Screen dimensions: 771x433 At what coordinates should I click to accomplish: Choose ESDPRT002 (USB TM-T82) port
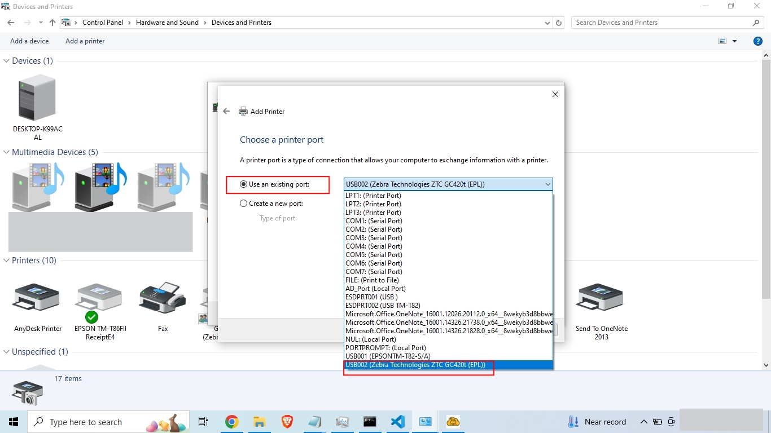pos(448,306)
